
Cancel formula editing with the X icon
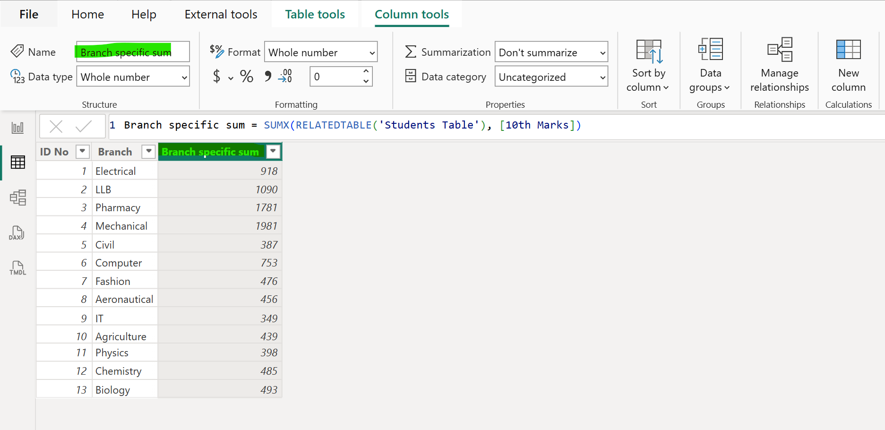pos(56,126)
